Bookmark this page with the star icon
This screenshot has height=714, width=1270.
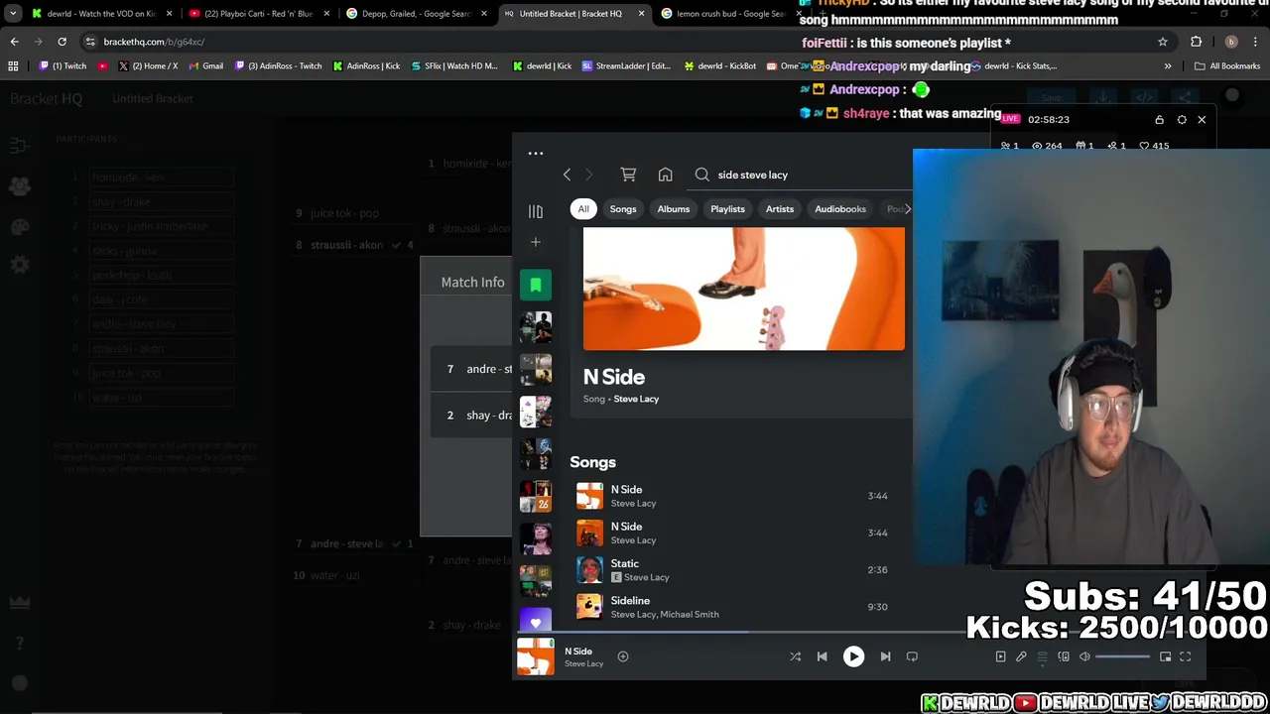(1163, 42)
